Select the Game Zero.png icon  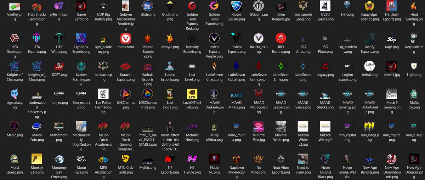pyautogui.click(x=81, y=6)
